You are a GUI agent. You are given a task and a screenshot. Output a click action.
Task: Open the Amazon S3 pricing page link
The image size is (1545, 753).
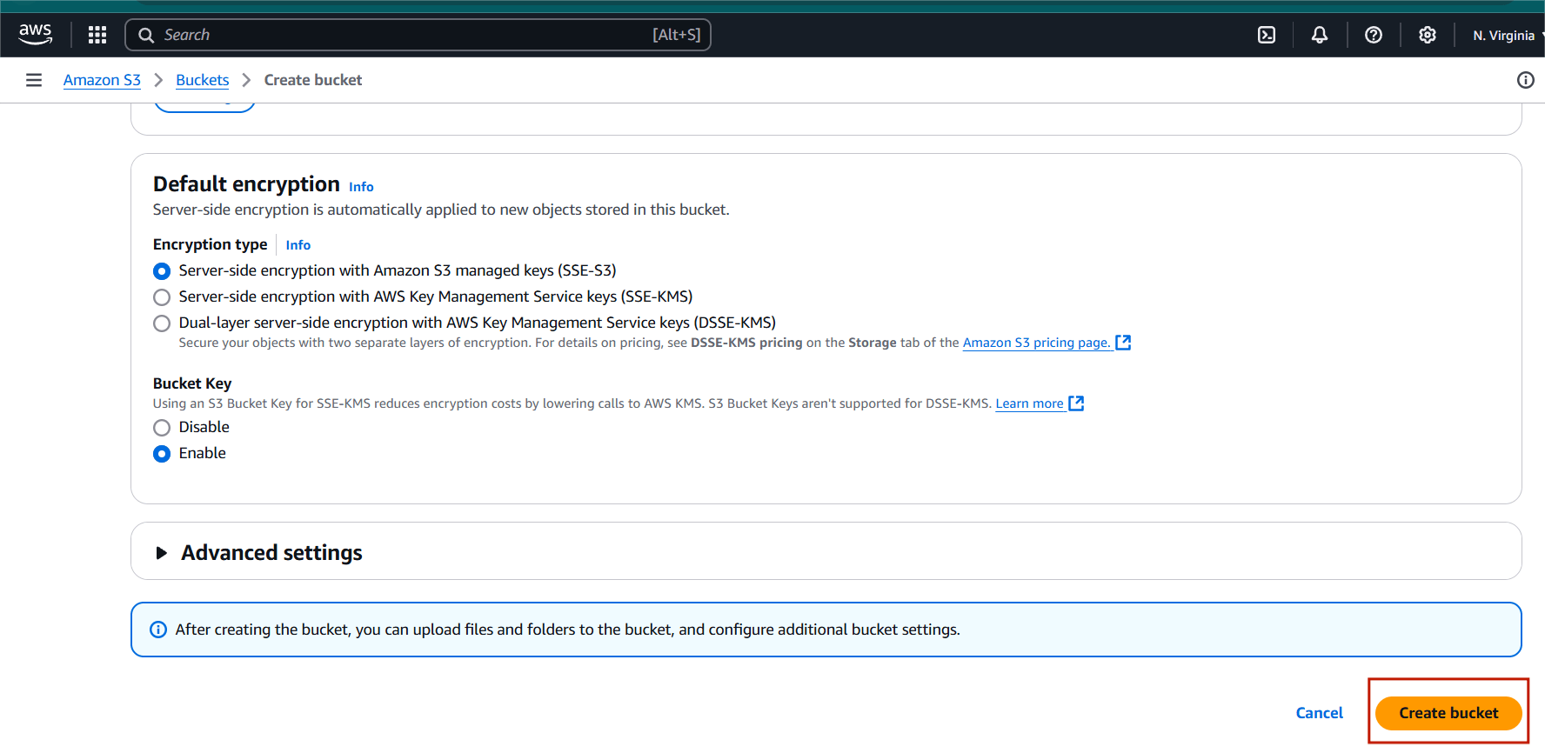pyautogui.click(x=1036, y=343)
